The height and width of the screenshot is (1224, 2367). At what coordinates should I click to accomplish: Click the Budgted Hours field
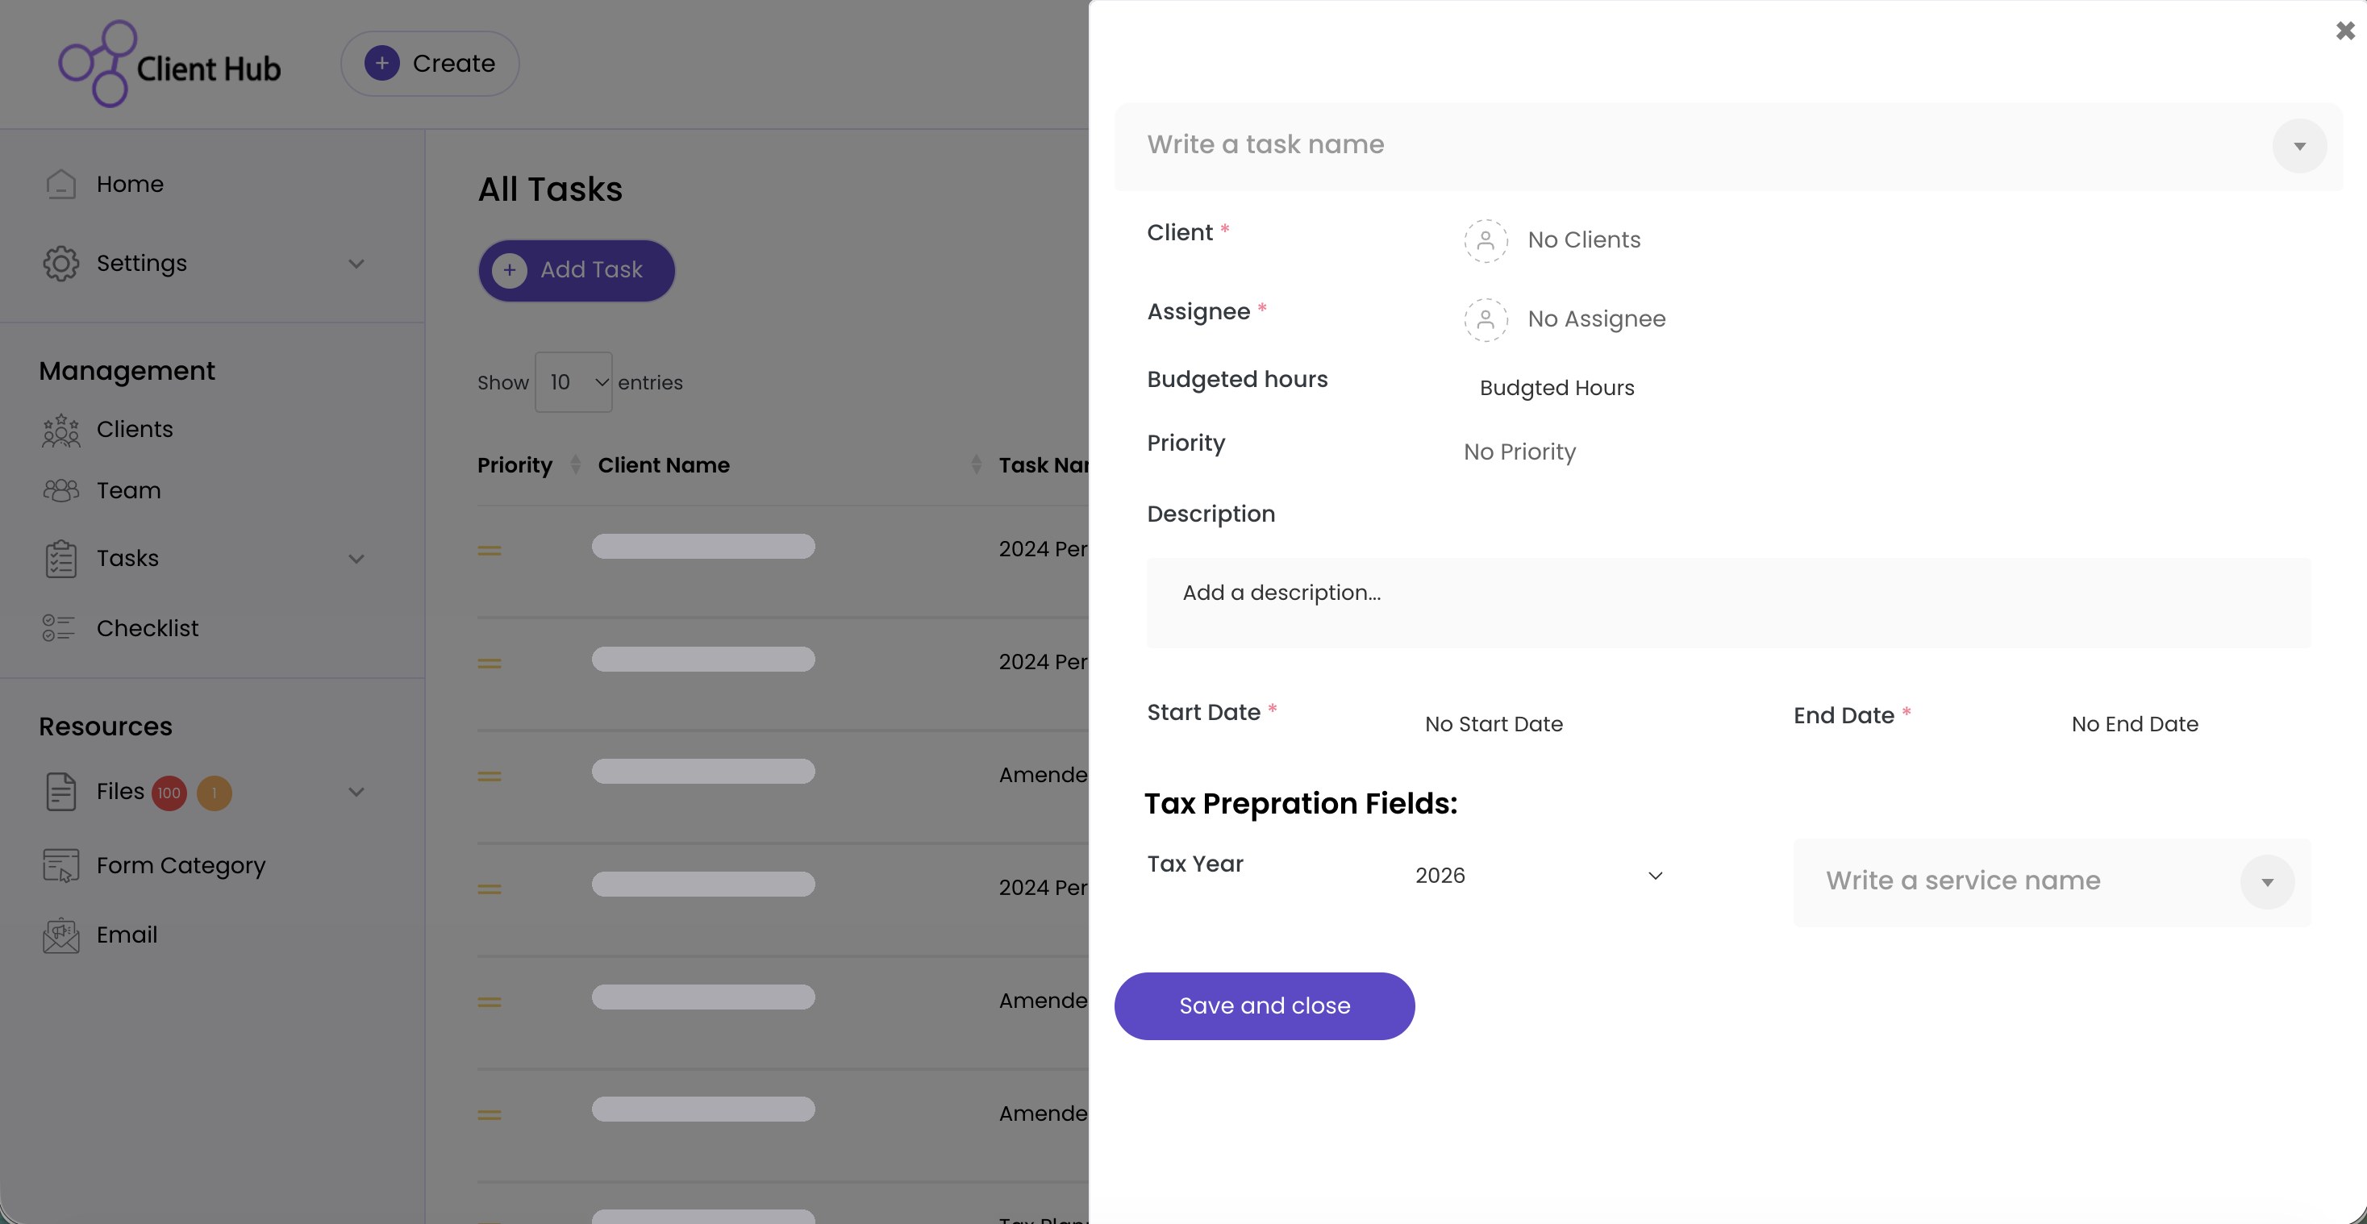click(1556, 388)
